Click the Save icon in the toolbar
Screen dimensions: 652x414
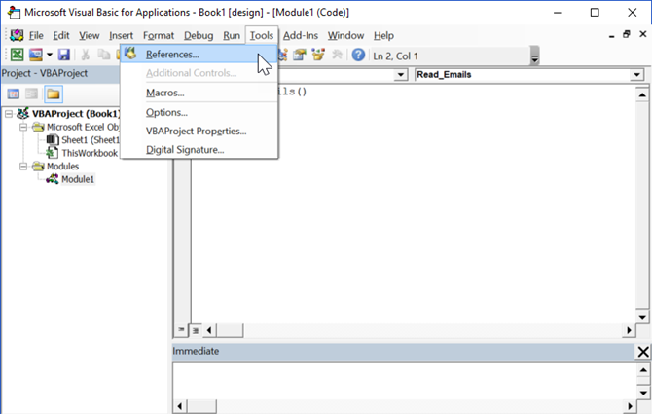64,56
